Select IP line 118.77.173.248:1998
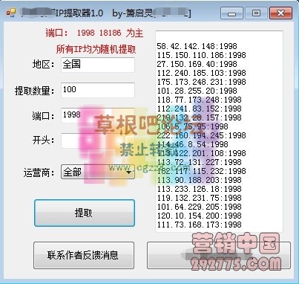This screenshot has width=299, height=284. [199, 100]
